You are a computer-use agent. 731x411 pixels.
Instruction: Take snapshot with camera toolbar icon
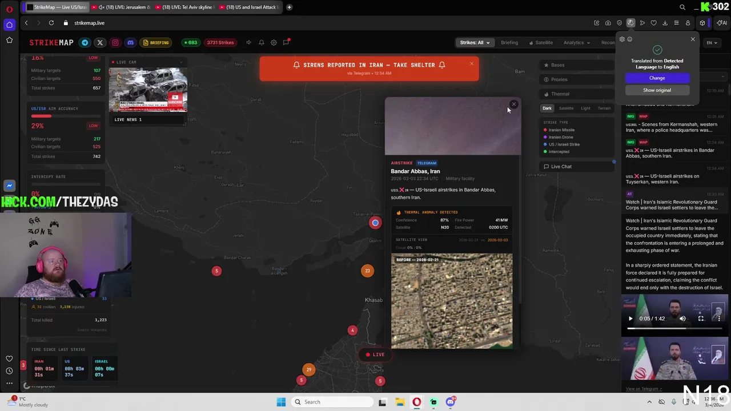tap(608, 23)
